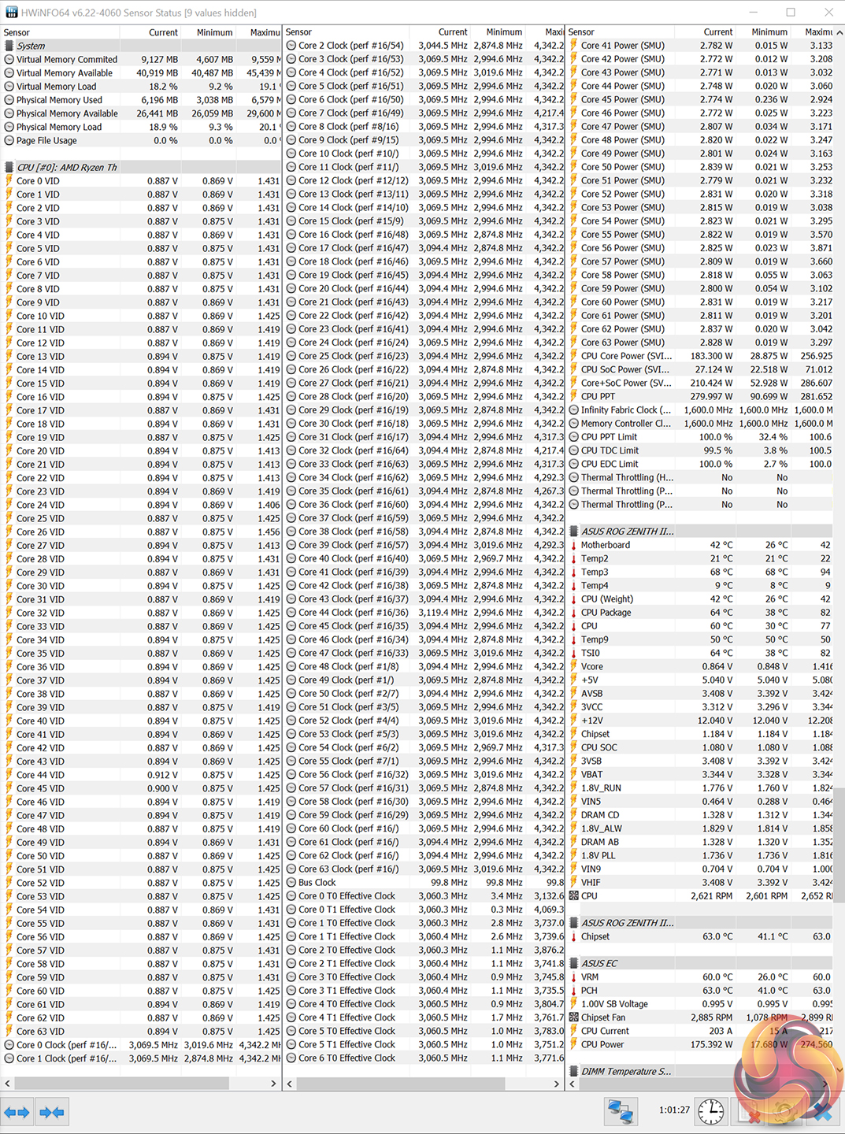845x1134 pixels.
Task: Click the icon next to Bus Clock
Action: tap(291, 883)
